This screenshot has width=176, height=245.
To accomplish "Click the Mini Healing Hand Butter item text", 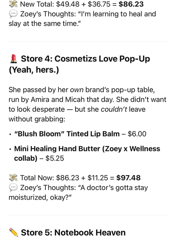I will 87,154.
